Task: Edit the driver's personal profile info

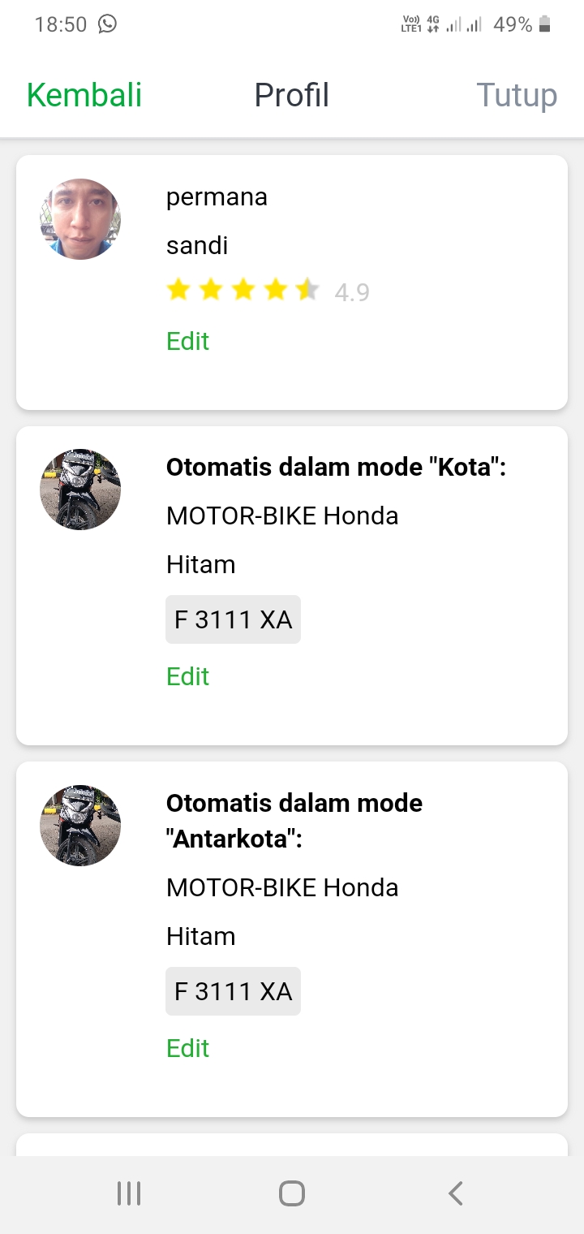Action: coord(187,341)
